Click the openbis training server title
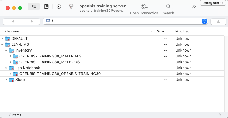 (x=102, y=6)
